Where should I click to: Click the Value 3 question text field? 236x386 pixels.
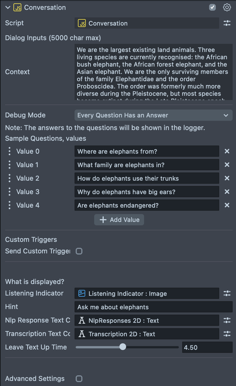[x=147, y=192]
